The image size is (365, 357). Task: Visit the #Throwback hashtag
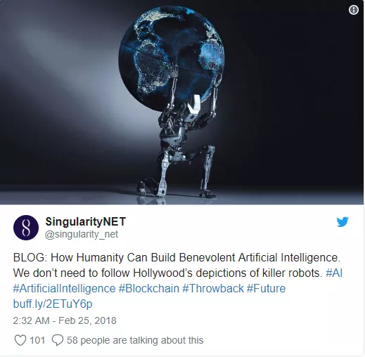[213, 288]
